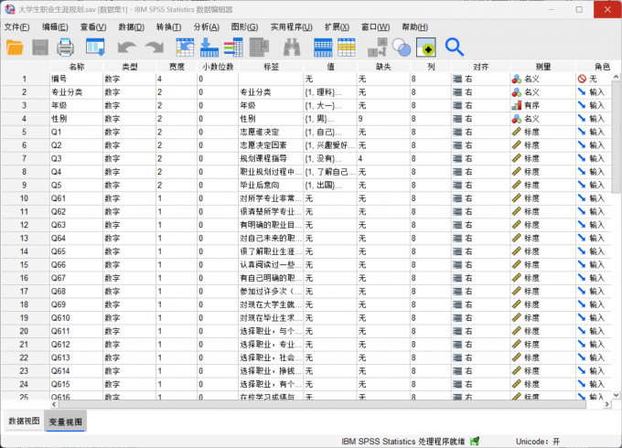Click the magnifier Search icon in toolbar
This screenshot has height=448, width=622.
(455, 48)
